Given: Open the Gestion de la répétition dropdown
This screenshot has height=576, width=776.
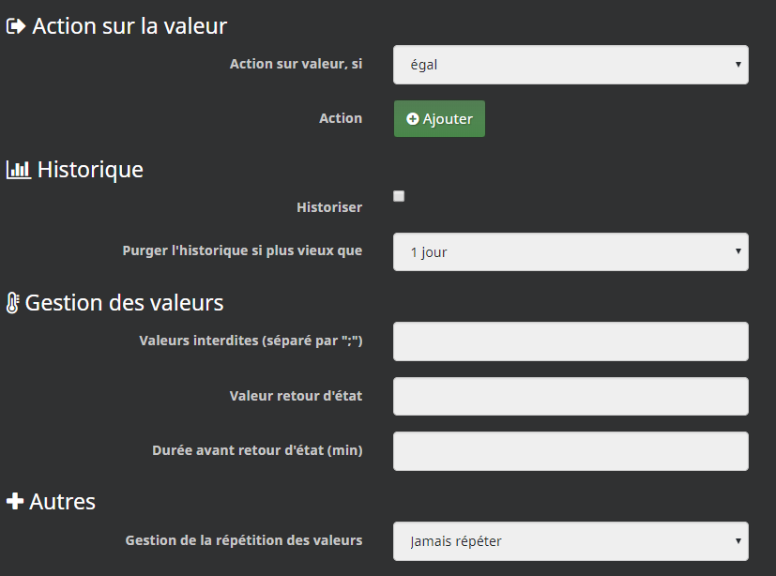Looking at the screenshot, I should (x=571, y=541).
